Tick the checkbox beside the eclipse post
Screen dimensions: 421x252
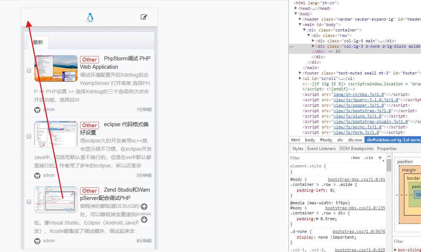[29, 136]
